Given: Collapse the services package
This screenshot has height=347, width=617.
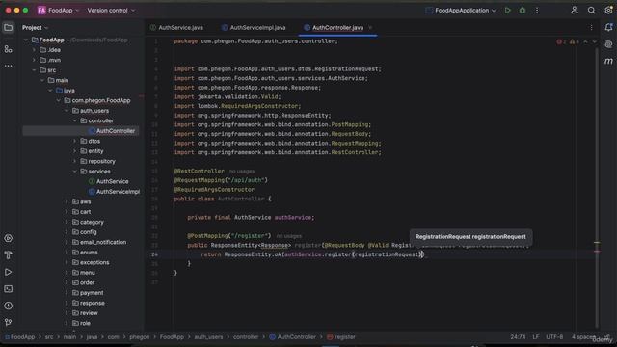Looking at the screenshot, I should [x=75, y=172].
